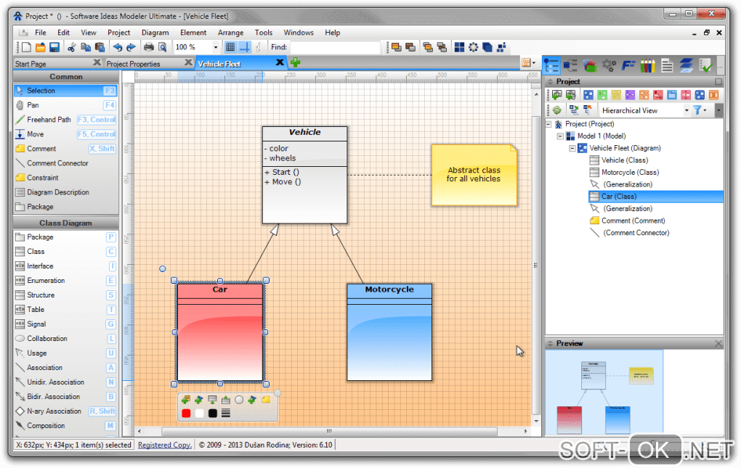The width and height of the screenshot is (741, 468).
Task: Pick the black color swatch in Car popup
Action: coord(213,414)
